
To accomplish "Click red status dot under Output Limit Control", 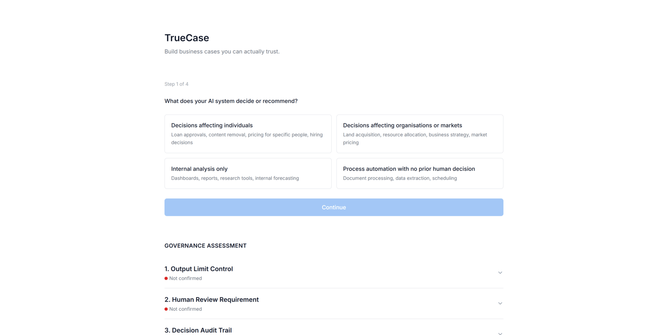I will tap(166, 279).
